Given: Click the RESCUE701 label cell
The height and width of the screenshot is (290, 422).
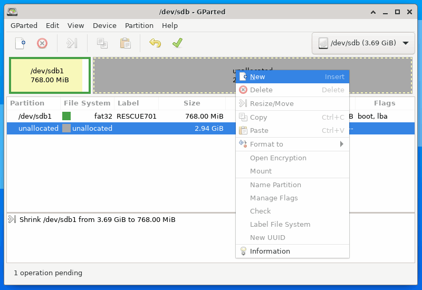Looking at the screenshot, I should pos(137,116).
